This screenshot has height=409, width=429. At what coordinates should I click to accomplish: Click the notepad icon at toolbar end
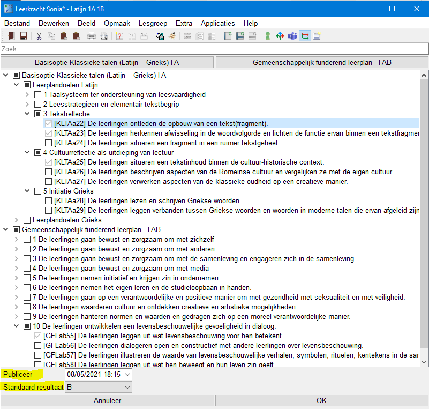pos(317,36)
